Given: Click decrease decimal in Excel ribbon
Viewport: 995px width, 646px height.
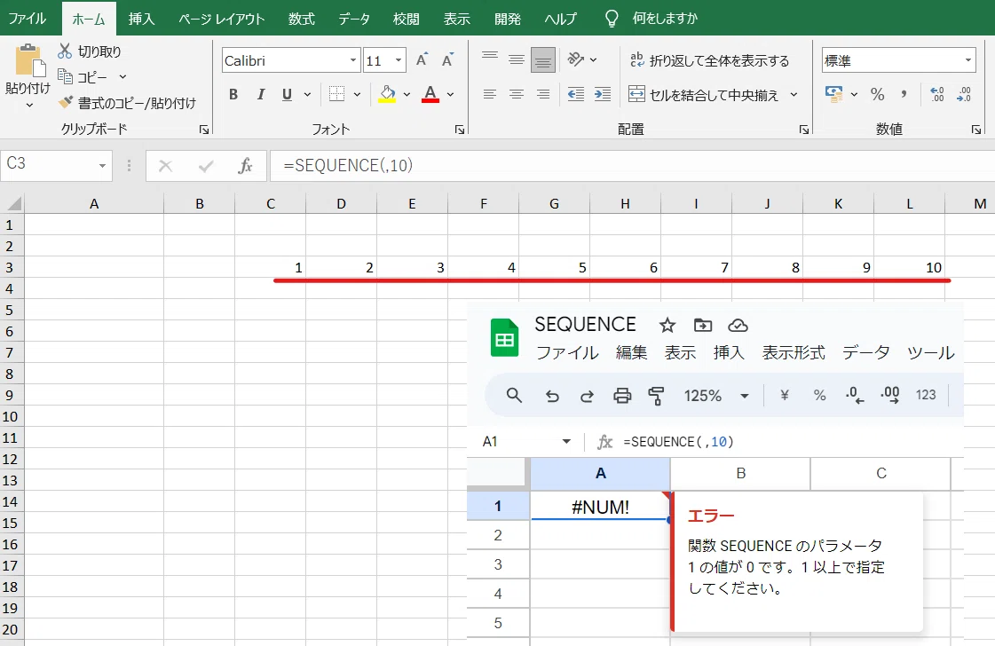Looking at the screenshot, I should (964, 95).
